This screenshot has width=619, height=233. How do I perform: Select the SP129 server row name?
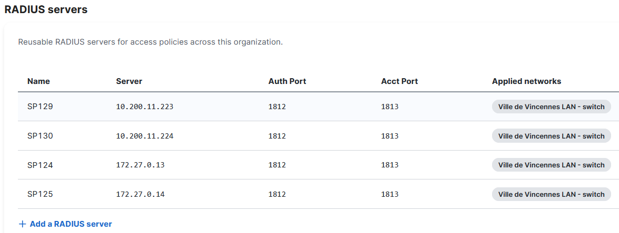point(40,107)
